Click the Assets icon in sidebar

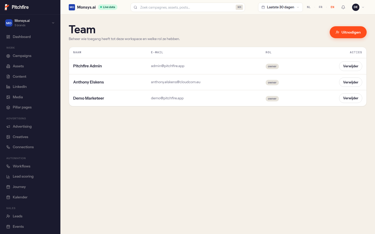(x=8, y=66)
